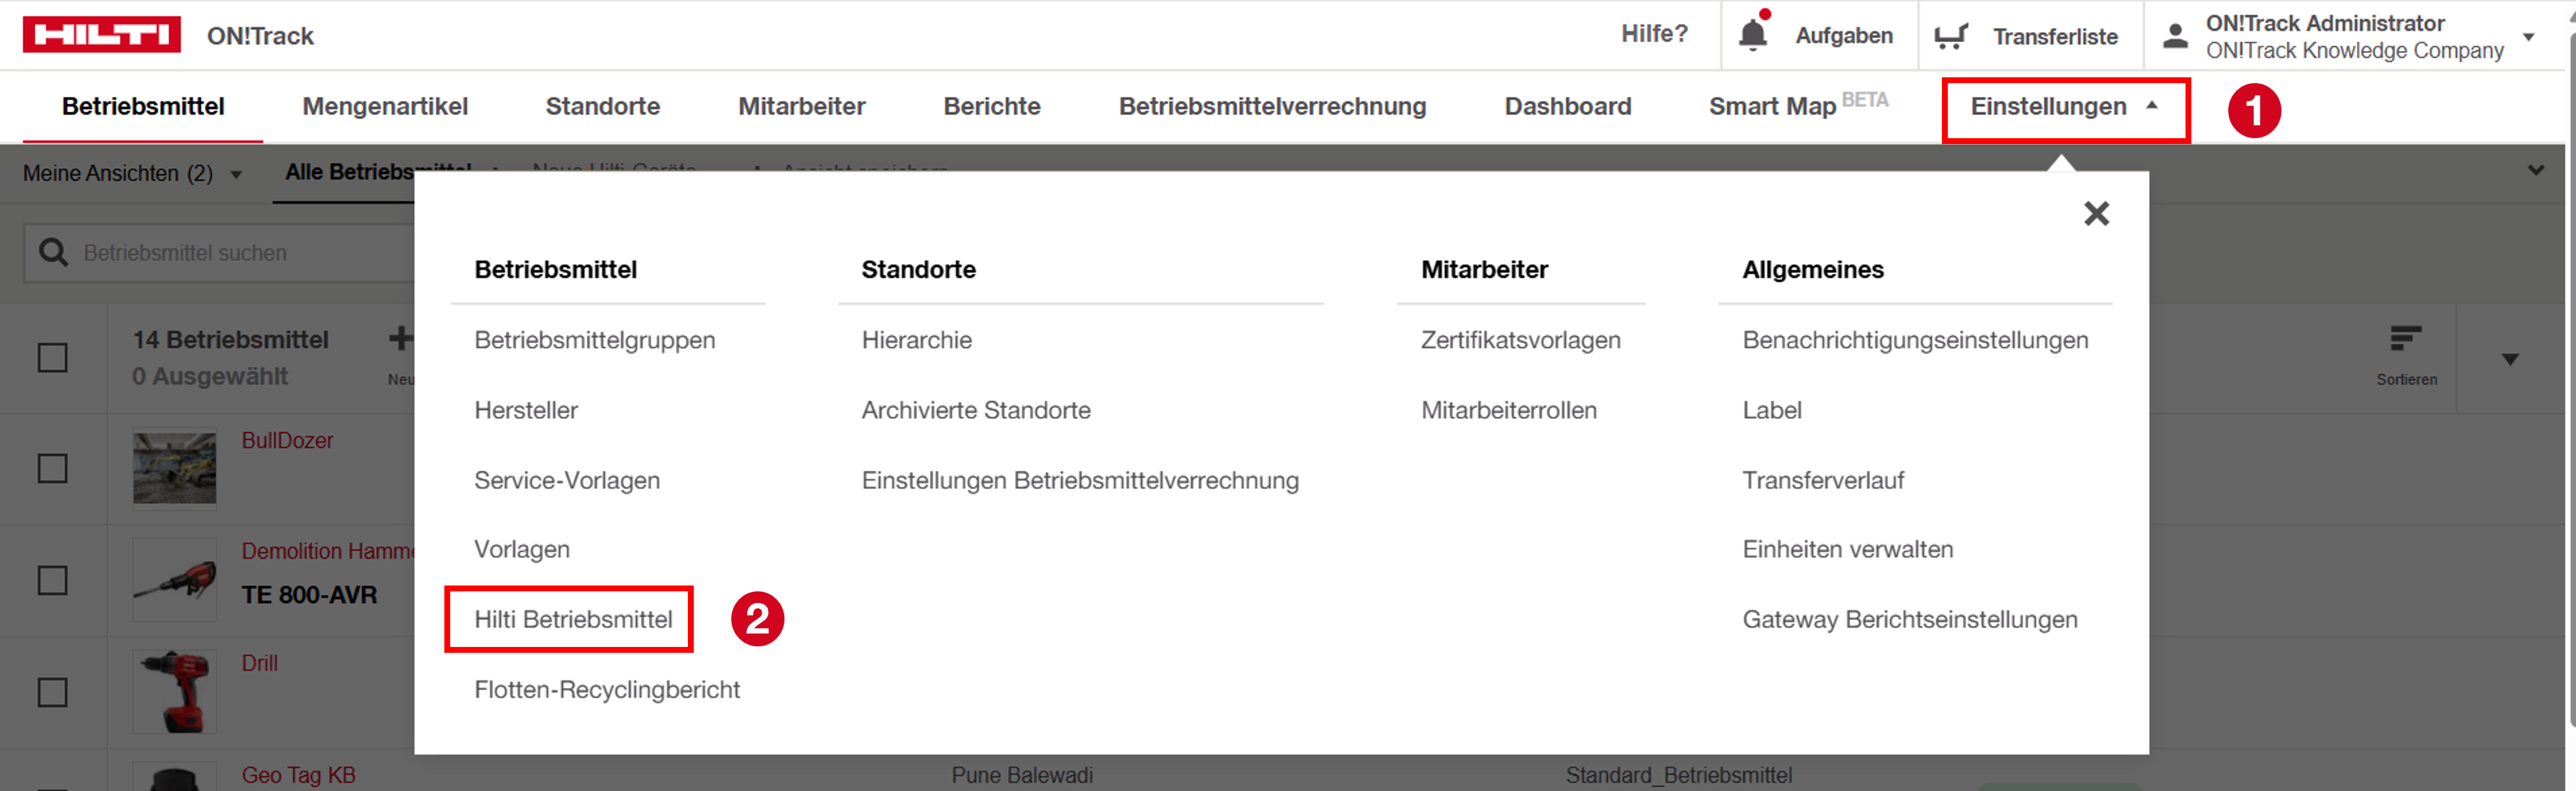Click the Sortieren sort icon
The width and height of the screenshot is (2576, 791).
click(x=2405, y=338)
